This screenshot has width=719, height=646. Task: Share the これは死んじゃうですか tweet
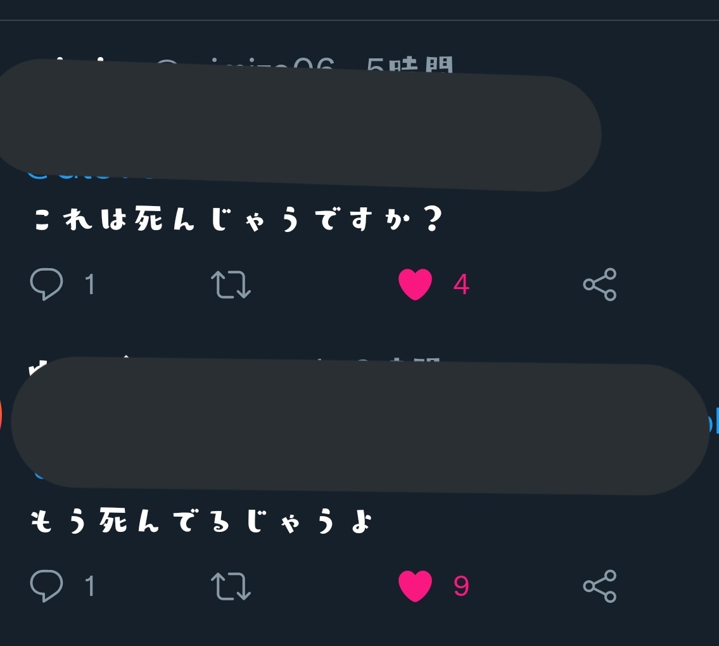[600, 285]
